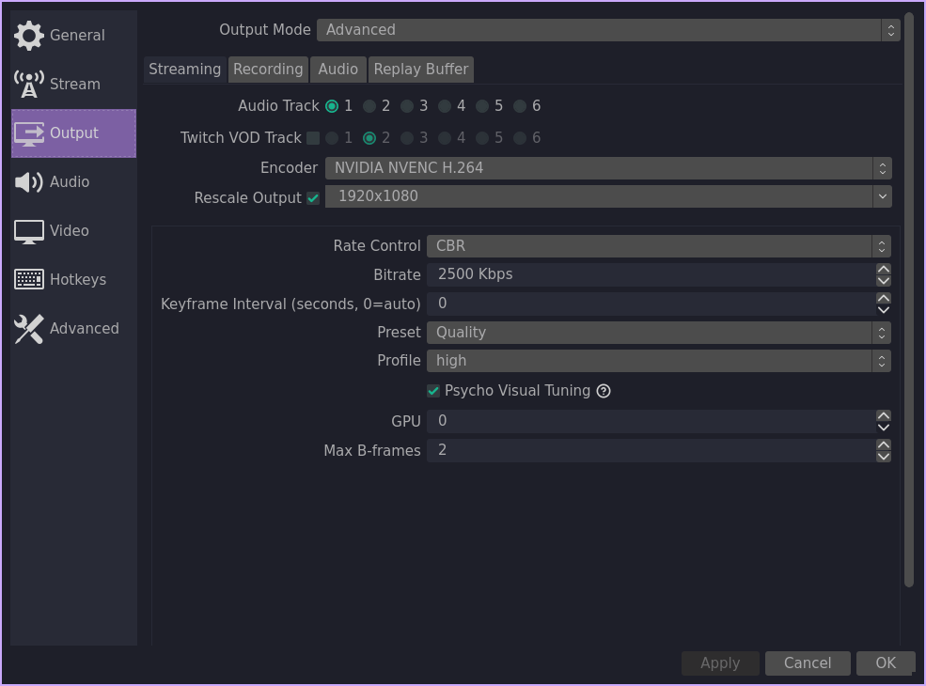Open Hotkeys keyboard icon
Viewport: 926px width, 686px height.
[29, 280]
